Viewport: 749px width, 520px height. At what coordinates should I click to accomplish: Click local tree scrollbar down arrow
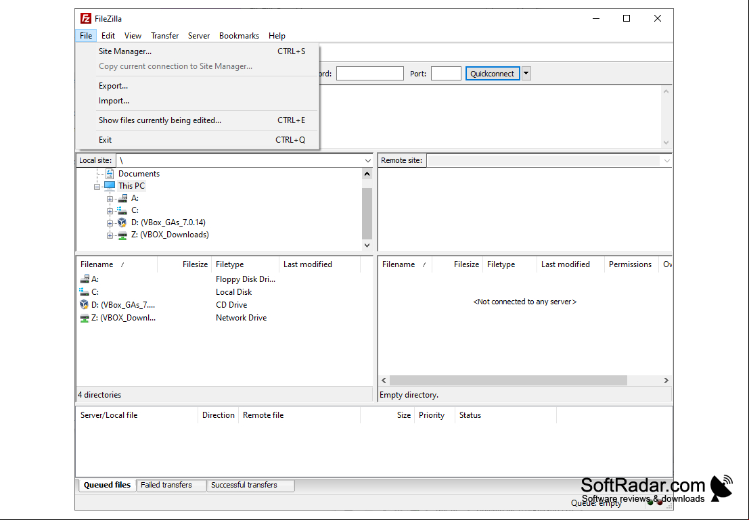click(367, 245)
